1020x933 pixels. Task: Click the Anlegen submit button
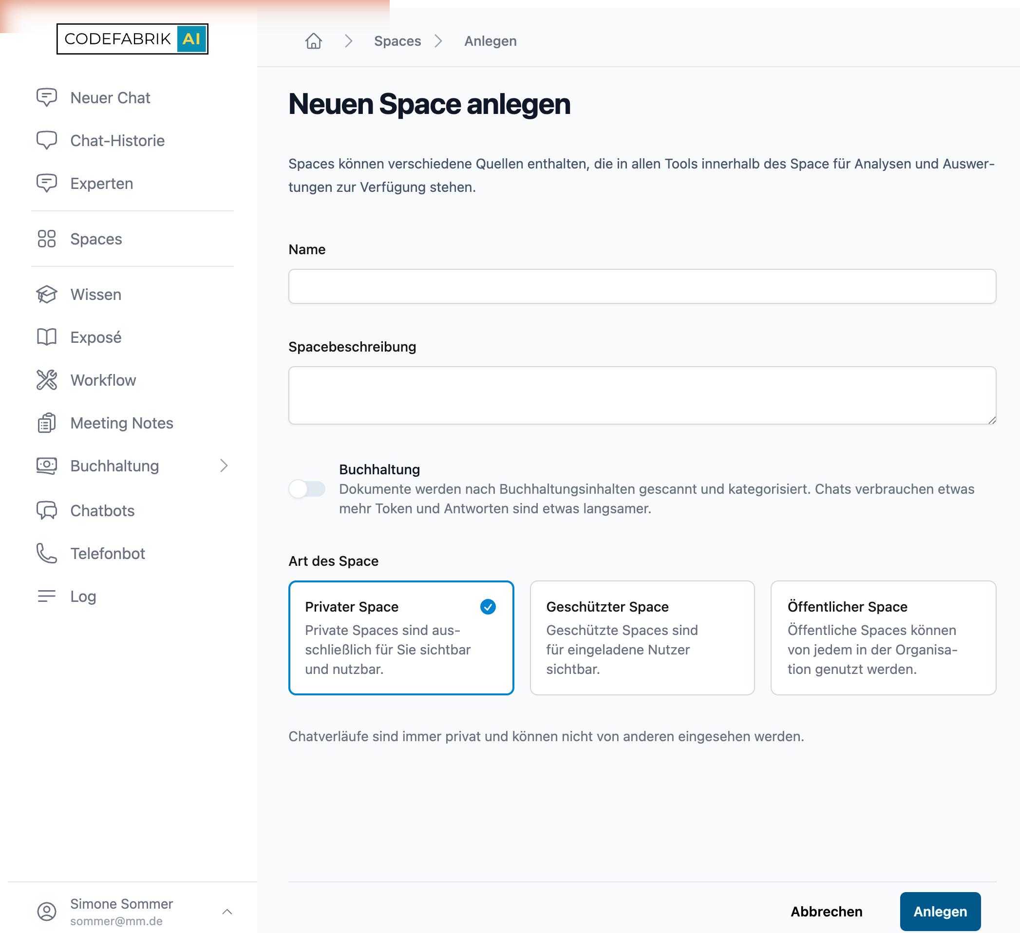pyautogui.click(x=940, y=911)
